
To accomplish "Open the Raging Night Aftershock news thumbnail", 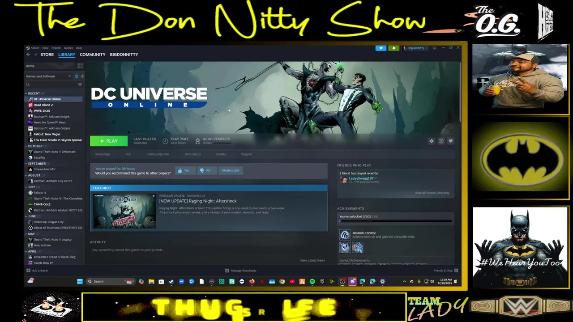I will [x=124, y=211].
